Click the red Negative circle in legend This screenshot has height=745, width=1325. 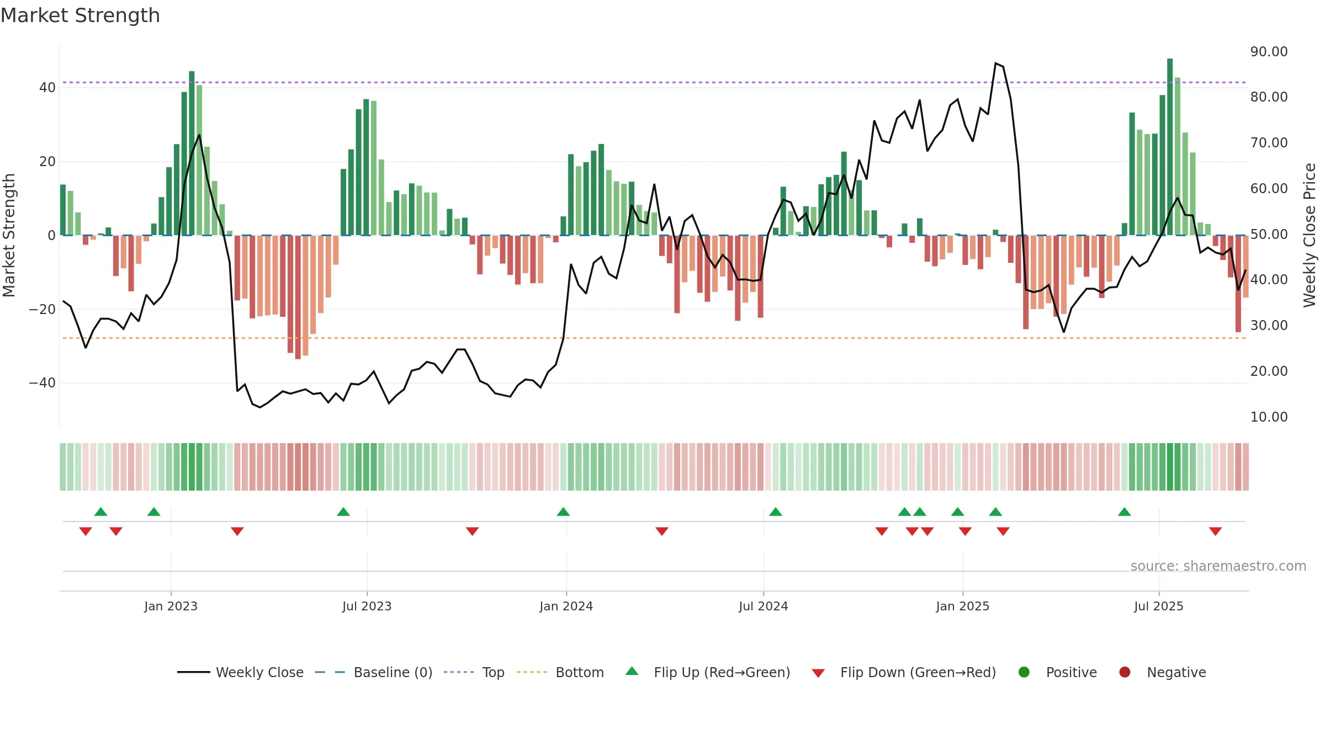point(1125,672)
